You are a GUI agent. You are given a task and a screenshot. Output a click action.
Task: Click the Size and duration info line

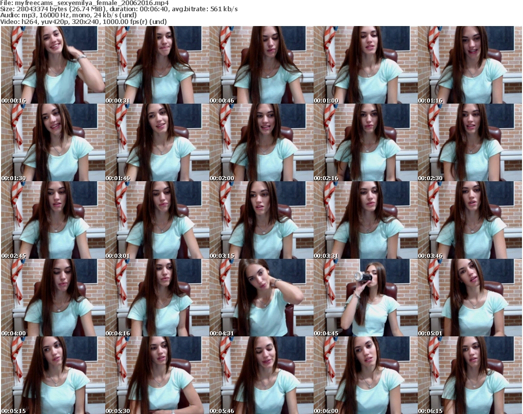118,9
